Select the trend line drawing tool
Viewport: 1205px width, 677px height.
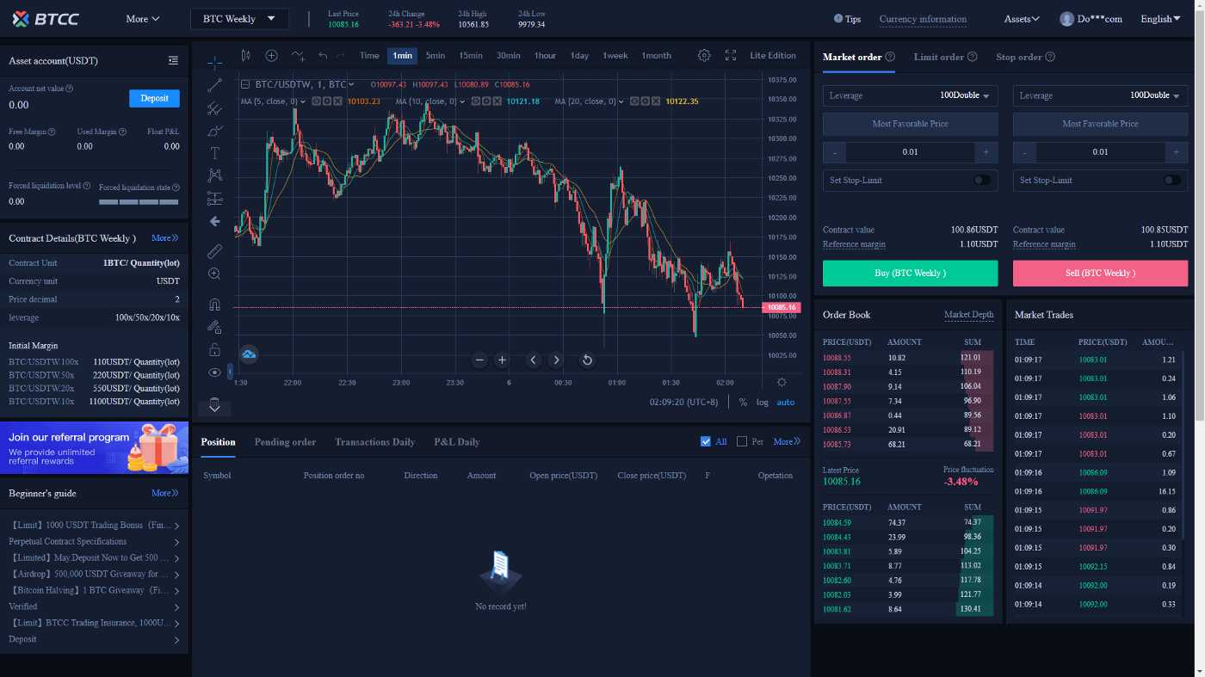point(214,84)
